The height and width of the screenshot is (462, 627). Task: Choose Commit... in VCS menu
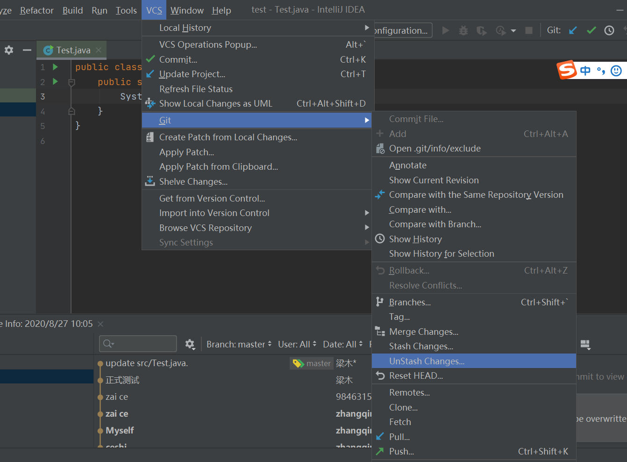click(256, 59)
